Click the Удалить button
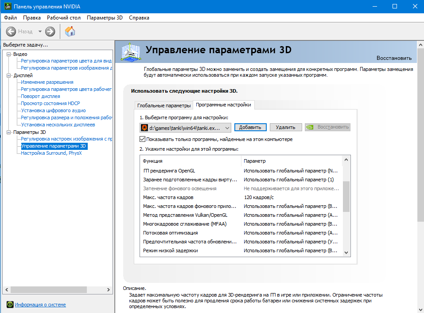 (x=286, y=127)
